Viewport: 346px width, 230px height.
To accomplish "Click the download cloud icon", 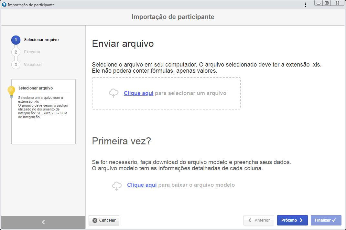I will (x=117, y=186).
